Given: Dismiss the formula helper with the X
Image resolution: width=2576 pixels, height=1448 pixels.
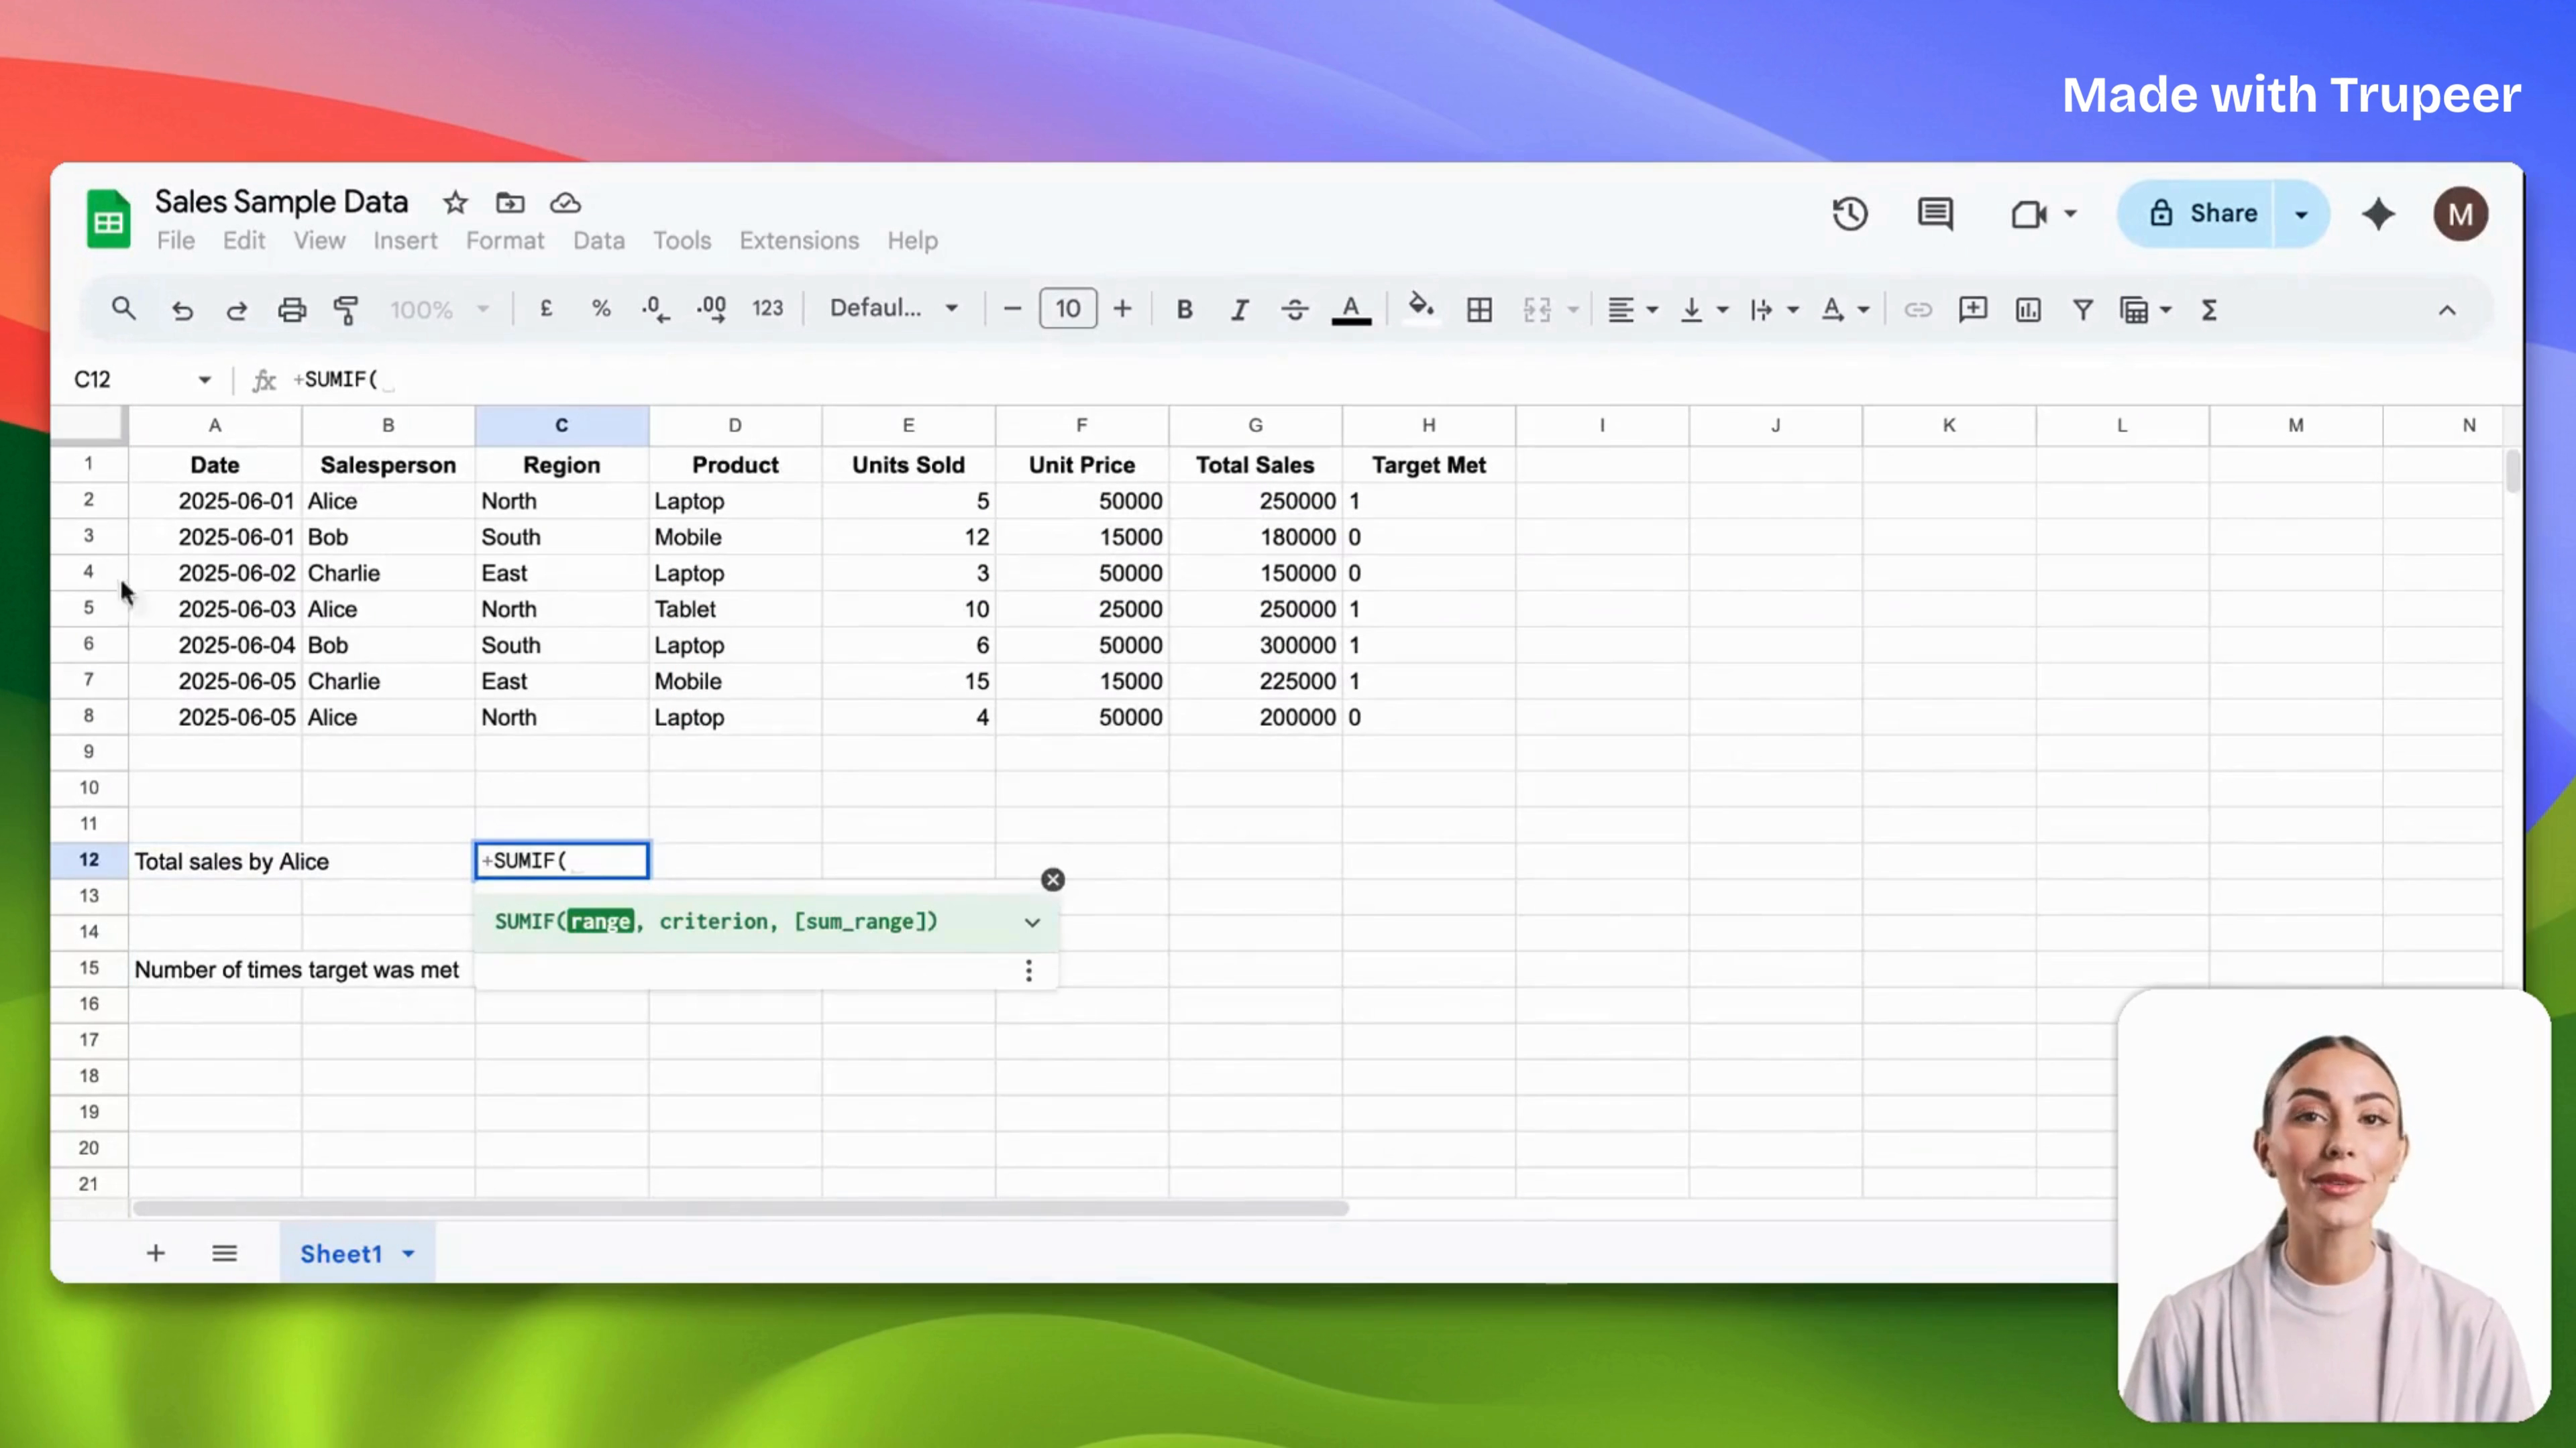Looking at the screenshot, I should pos(1052,878).
